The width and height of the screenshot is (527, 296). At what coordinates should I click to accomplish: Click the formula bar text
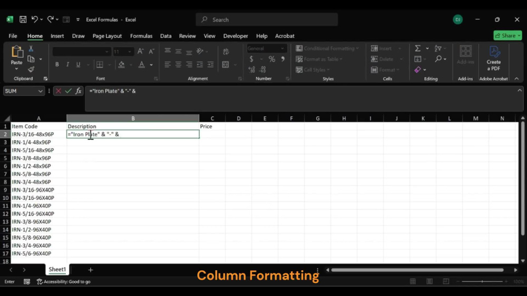point(113,91)
